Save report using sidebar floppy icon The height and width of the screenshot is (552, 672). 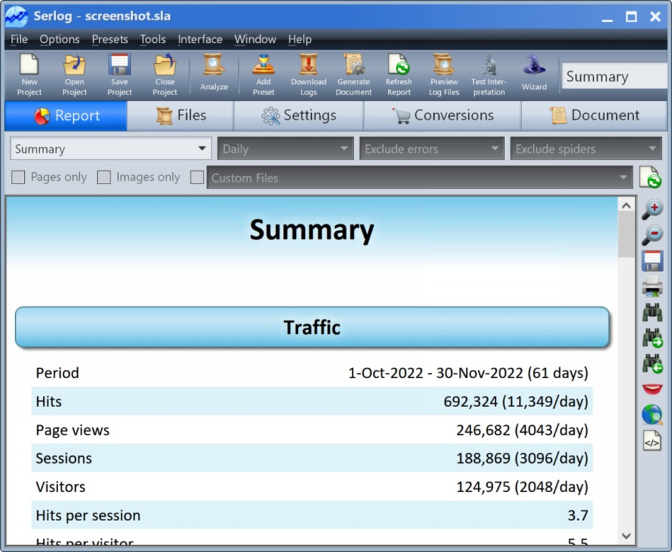coord(652,261)
